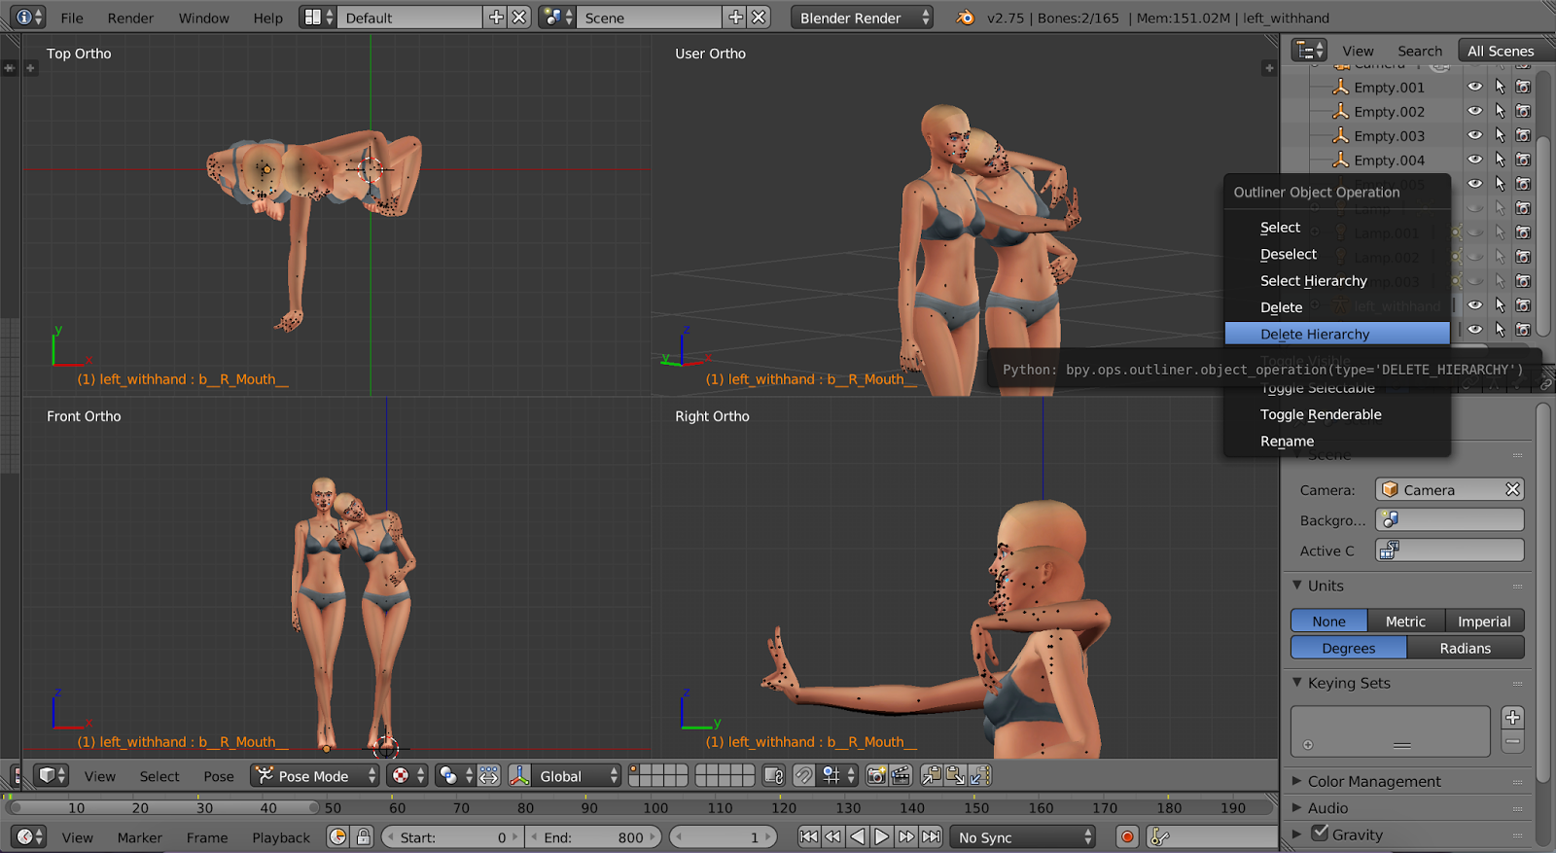Open the keying set selector icon

click(x=1160, y=836)
